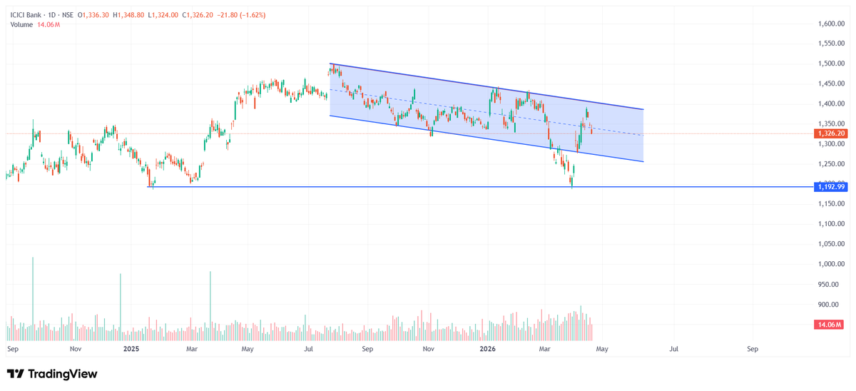Click the Nov label just before 2026
This screenshot has width=856, height=391.
(x=428, y=350)
